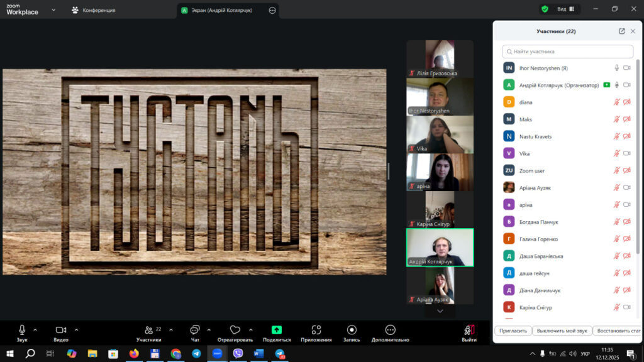This screenshot has width=644, height=362.
Task: Open the Zoom Workplace dropdown arrow
Action: tap(53, 10)
